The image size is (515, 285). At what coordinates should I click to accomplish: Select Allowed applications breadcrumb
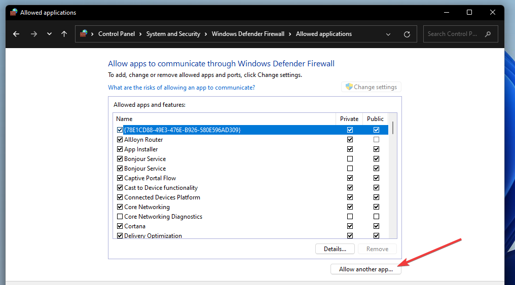(324, 34)
